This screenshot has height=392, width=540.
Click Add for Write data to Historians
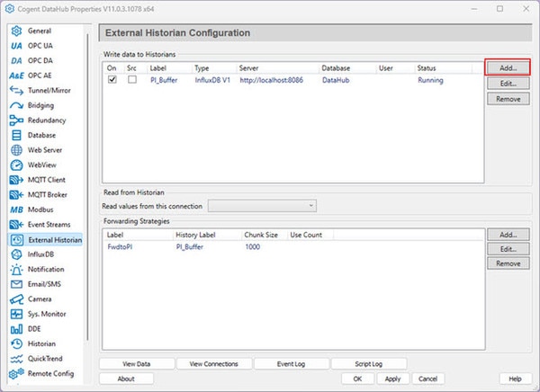pyautogui.click(x=508, y=67)
